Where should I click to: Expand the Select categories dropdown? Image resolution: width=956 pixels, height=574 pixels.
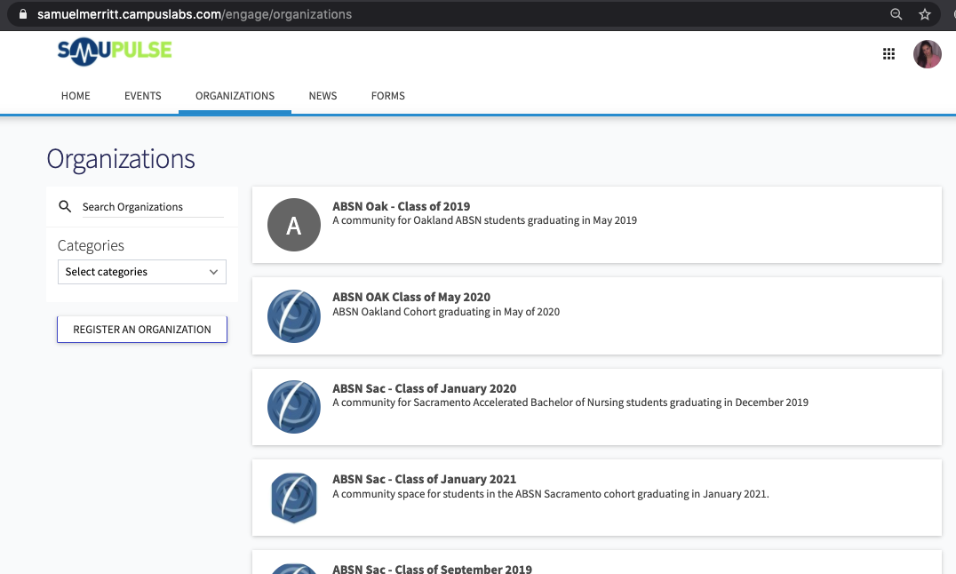(x=142, y=272)
